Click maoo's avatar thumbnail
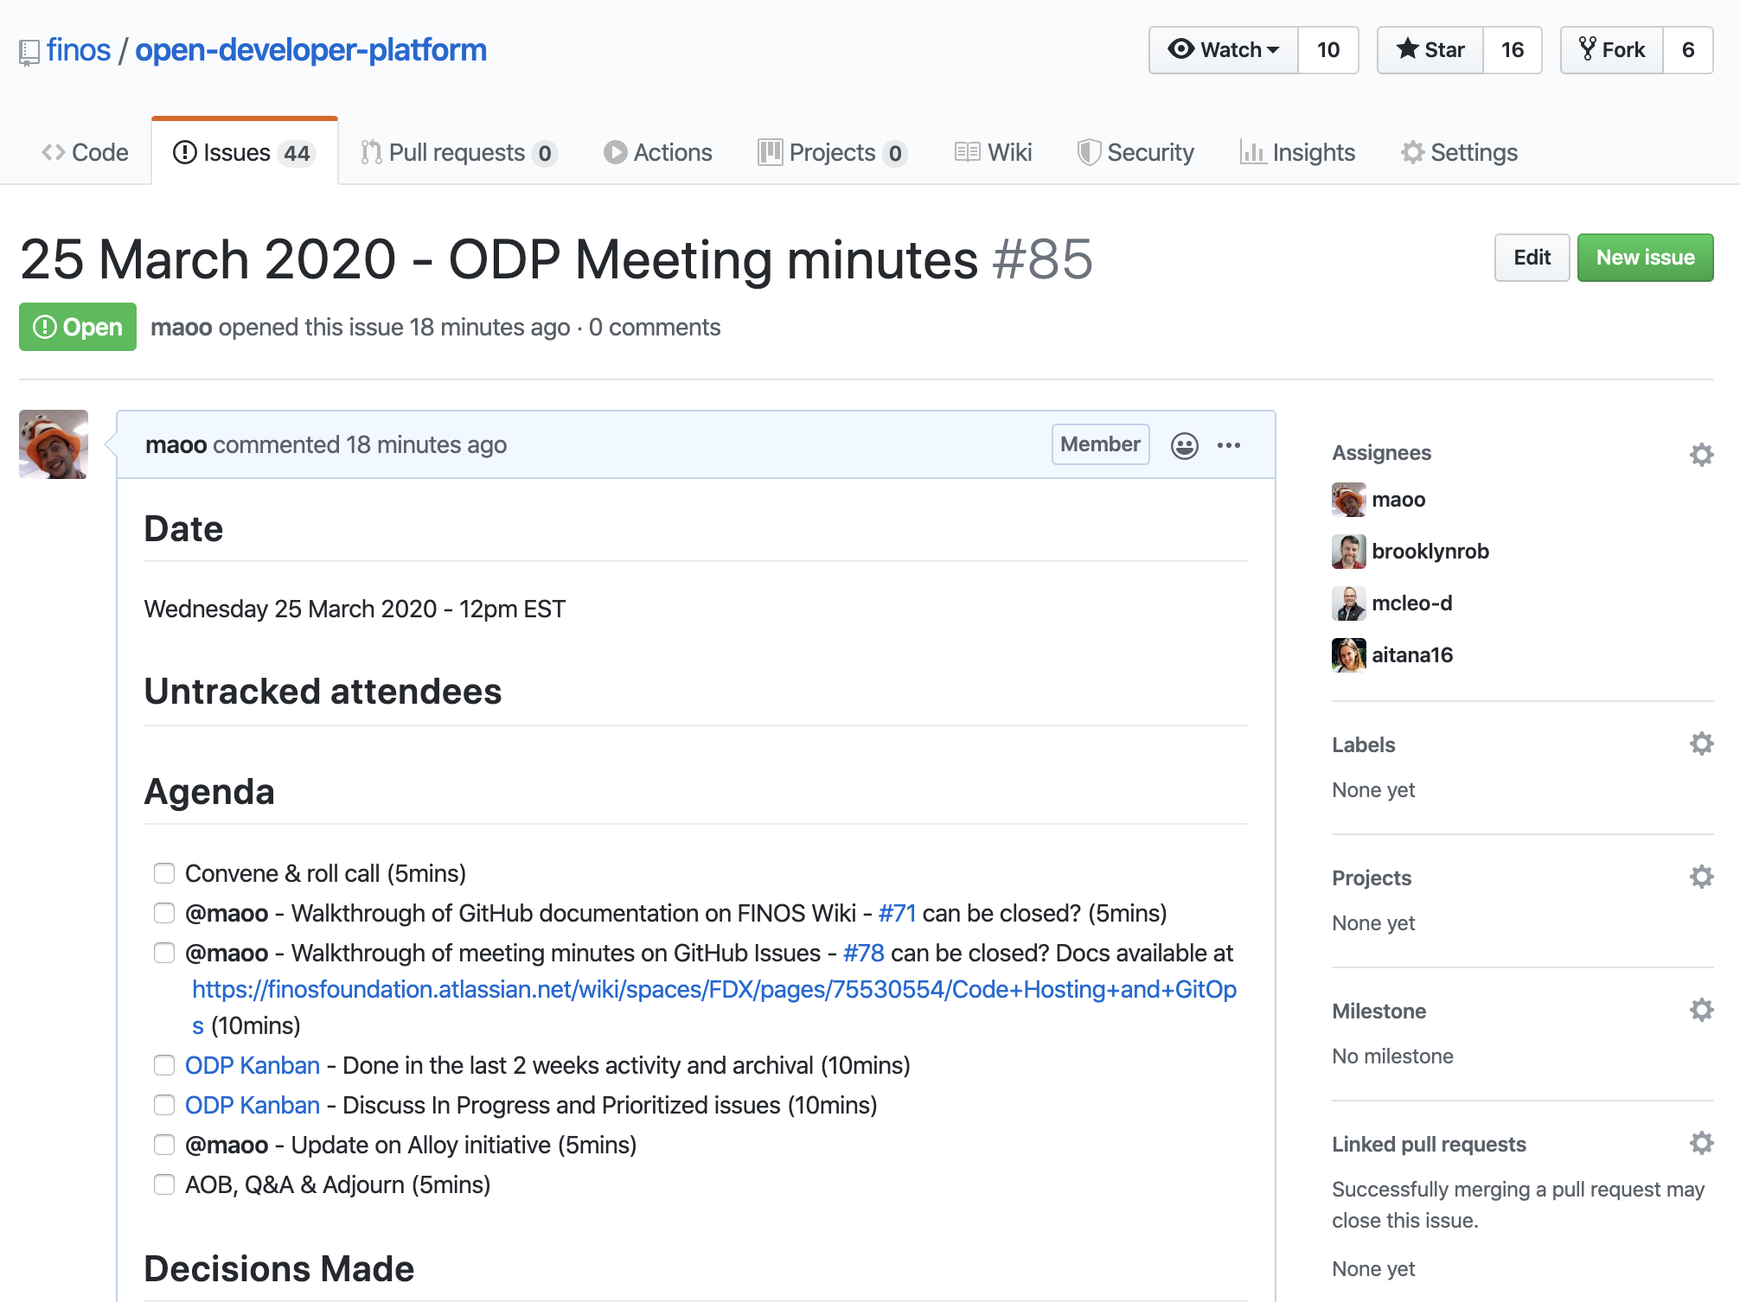Viewport: 1740px width, 1302px height. pyautogui.click(x=53, y=444)
